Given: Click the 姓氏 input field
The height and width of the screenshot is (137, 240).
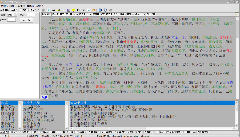Looking at the screenshot, I should tap(31, 15).
